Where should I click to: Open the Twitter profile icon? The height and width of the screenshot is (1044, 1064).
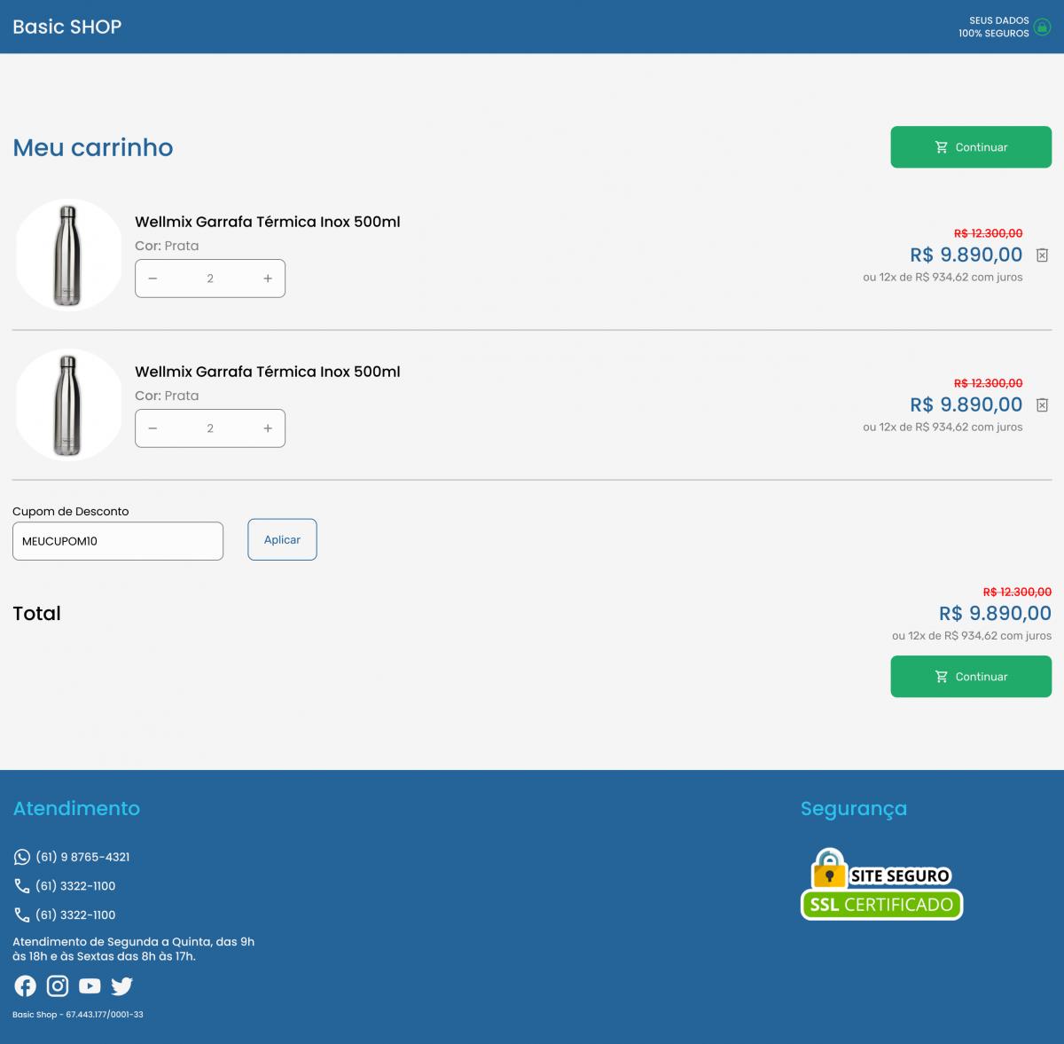(x=122, y=985)
